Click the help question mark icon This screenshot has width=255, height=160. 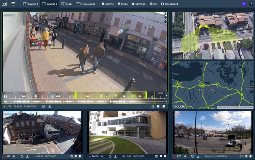point(251,4)
